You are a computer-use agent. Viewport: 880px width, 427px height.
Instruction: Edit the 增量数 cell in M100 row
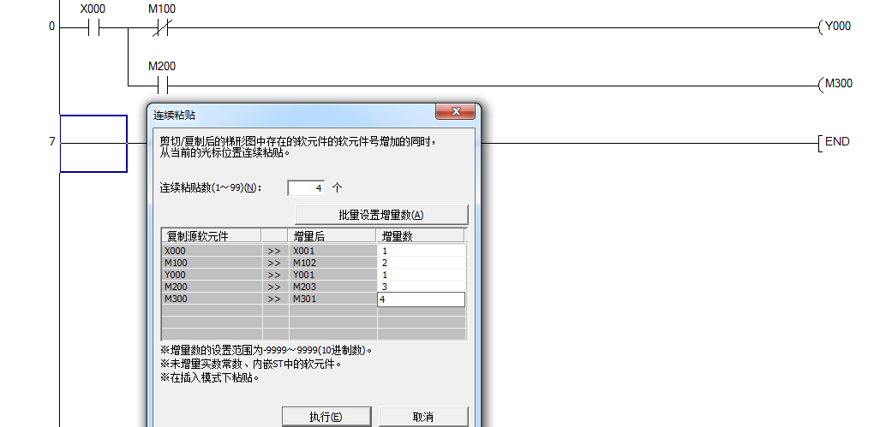(x=422, y=264)
